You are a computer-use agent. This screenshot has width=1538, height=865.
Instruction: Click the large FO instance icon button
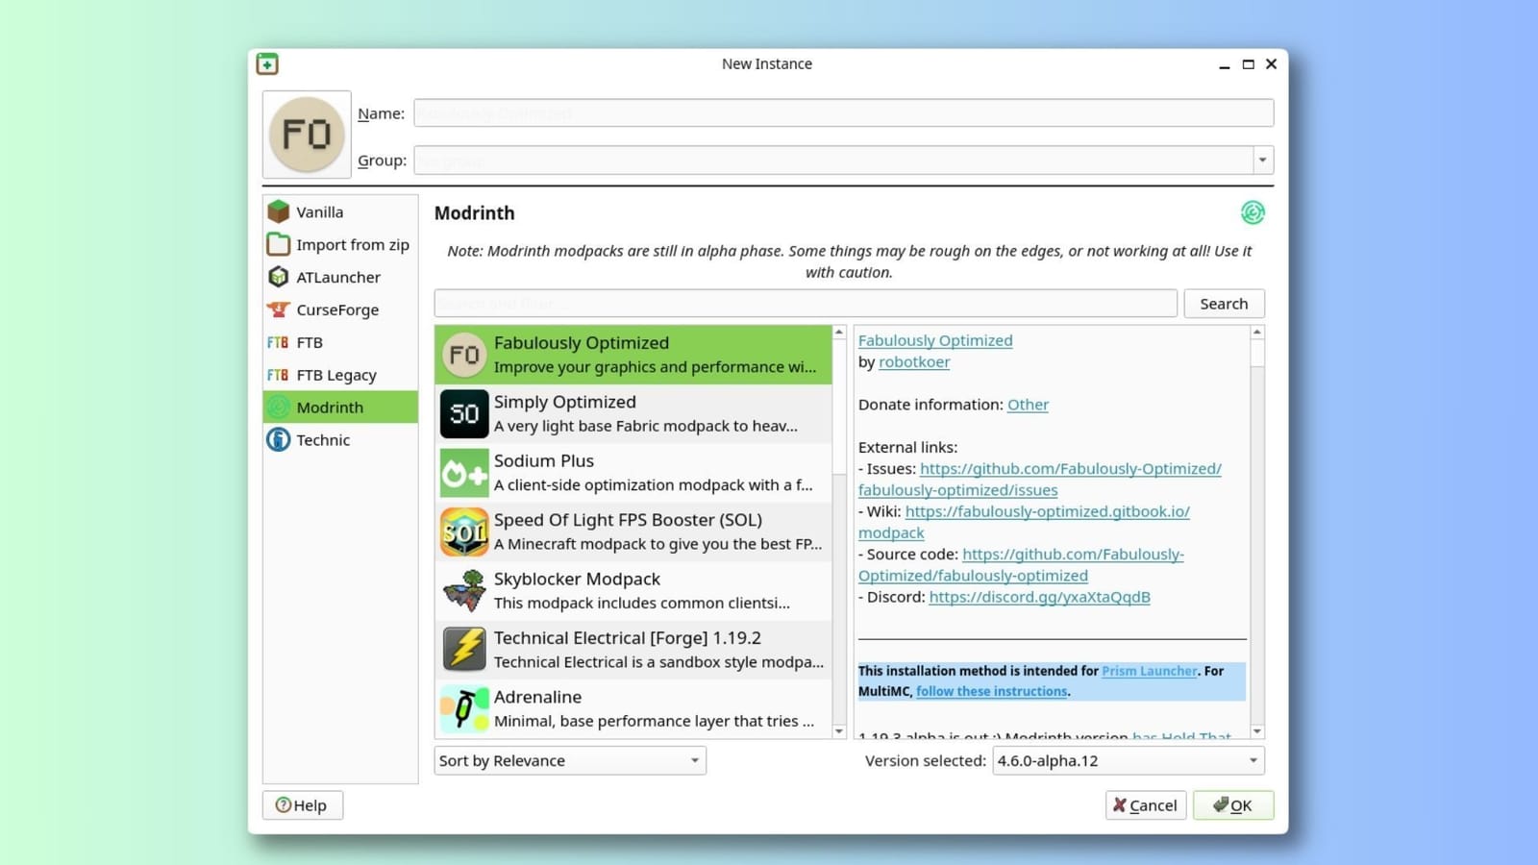(307, 135)
